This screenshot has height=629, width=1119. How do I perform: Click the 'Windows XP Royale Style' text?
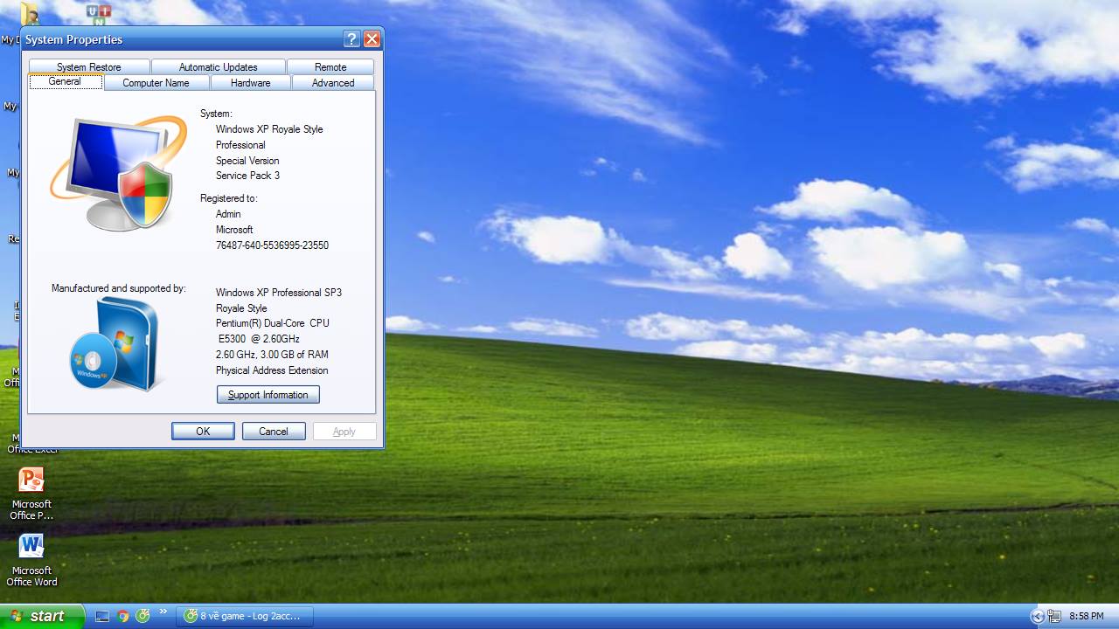point(269,129)
